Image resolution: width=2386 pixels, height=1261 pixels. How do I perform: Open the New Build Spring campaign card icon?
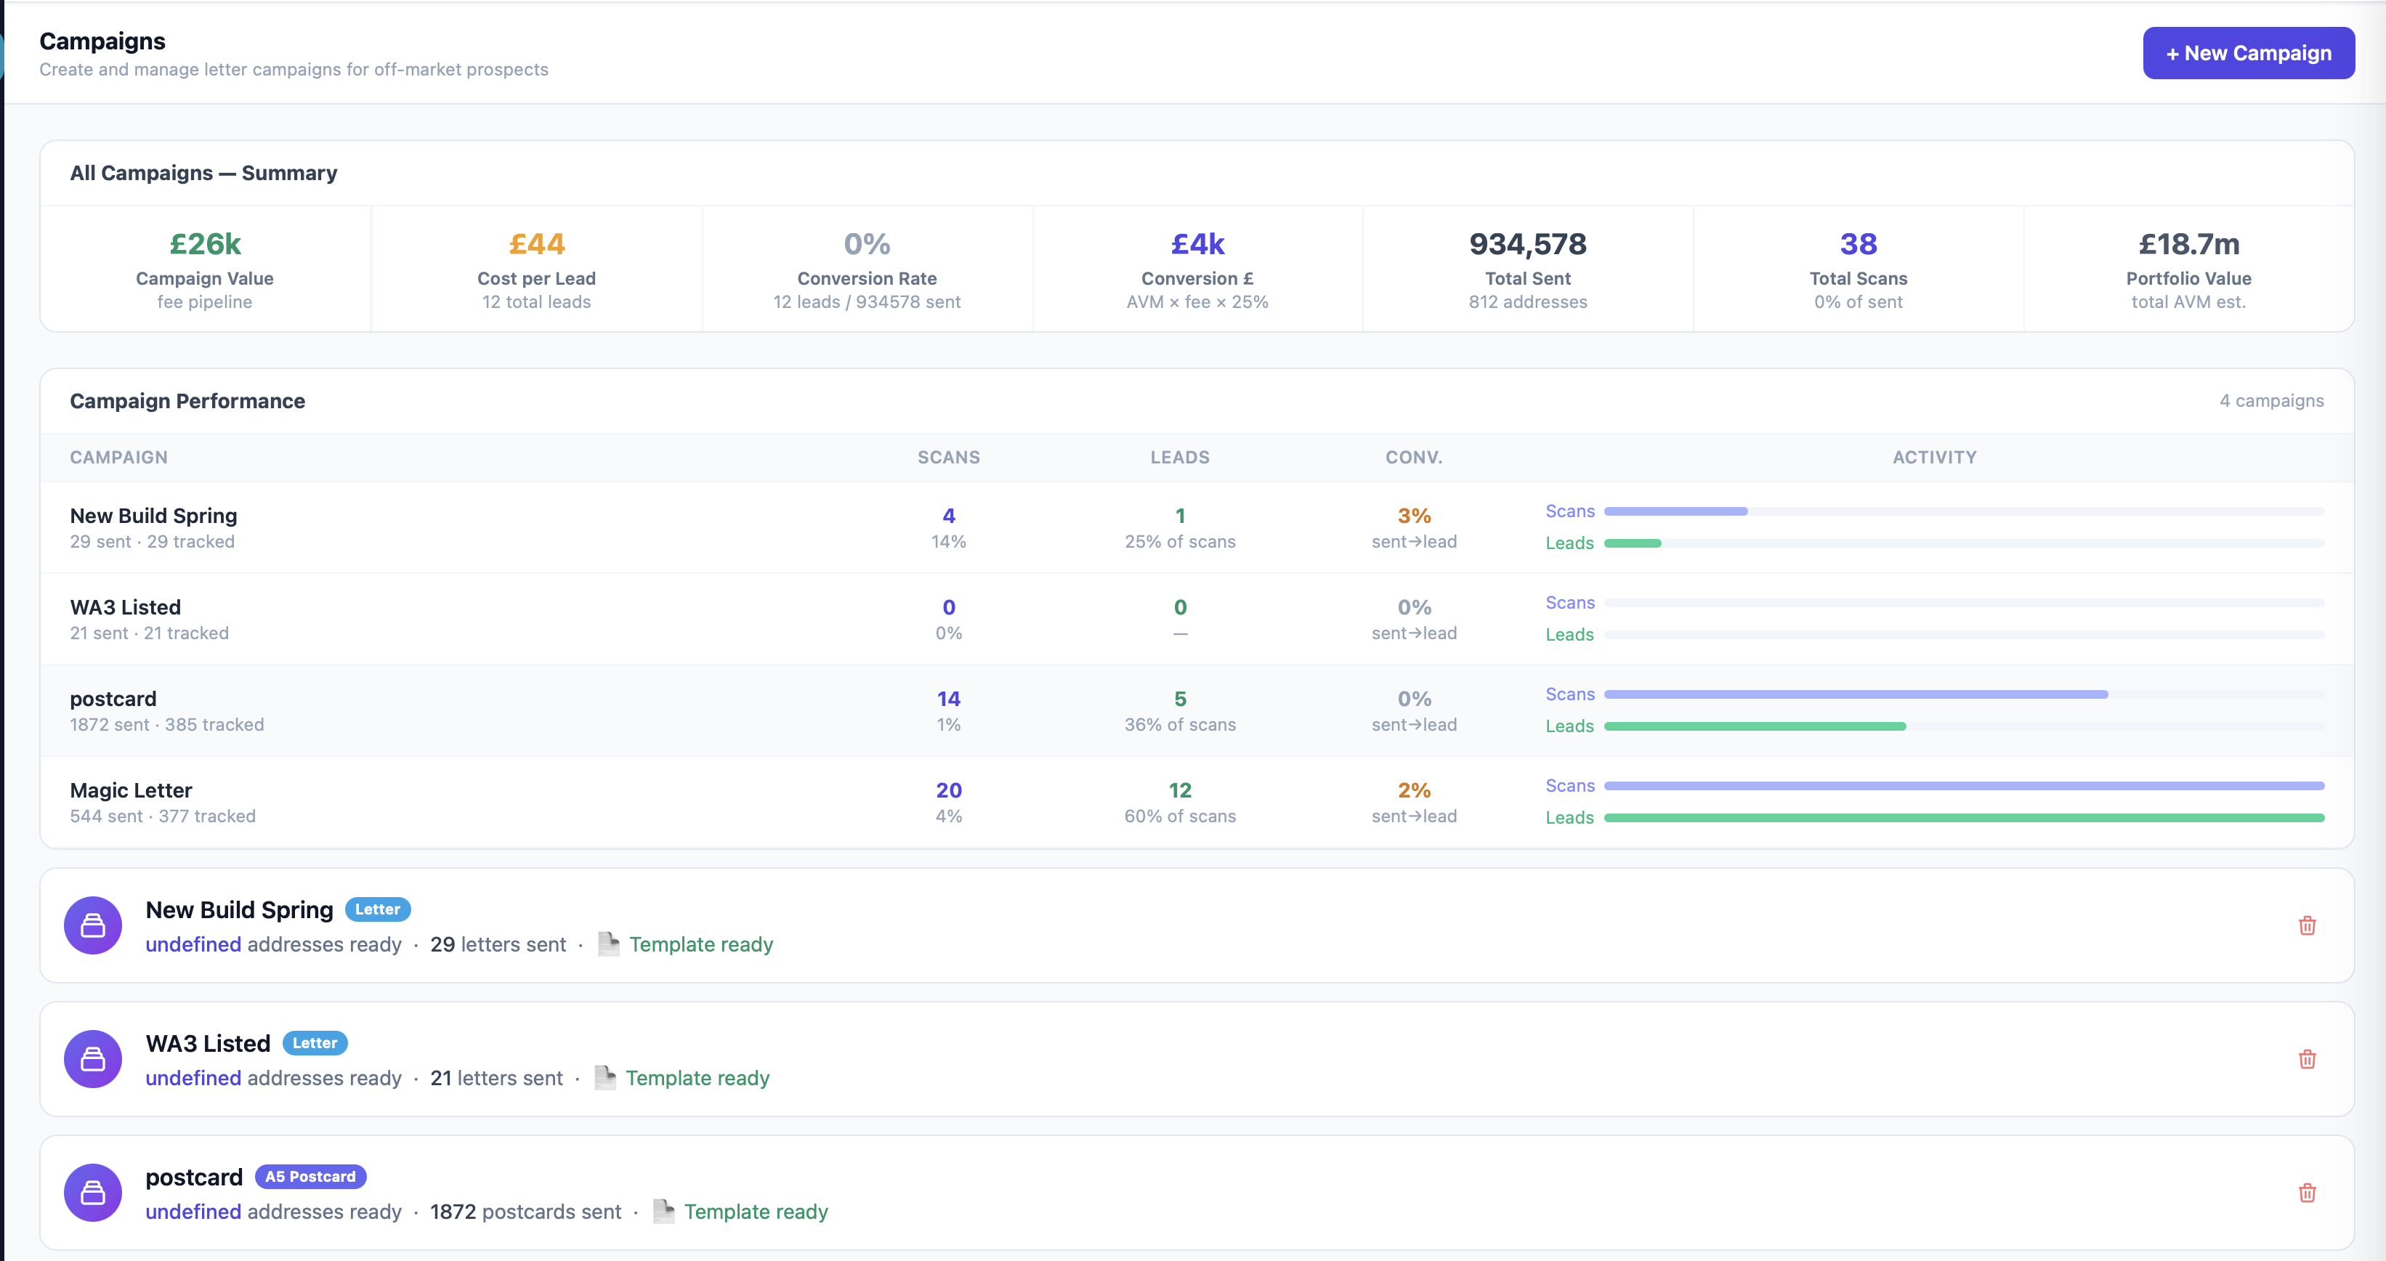point(92,925)
